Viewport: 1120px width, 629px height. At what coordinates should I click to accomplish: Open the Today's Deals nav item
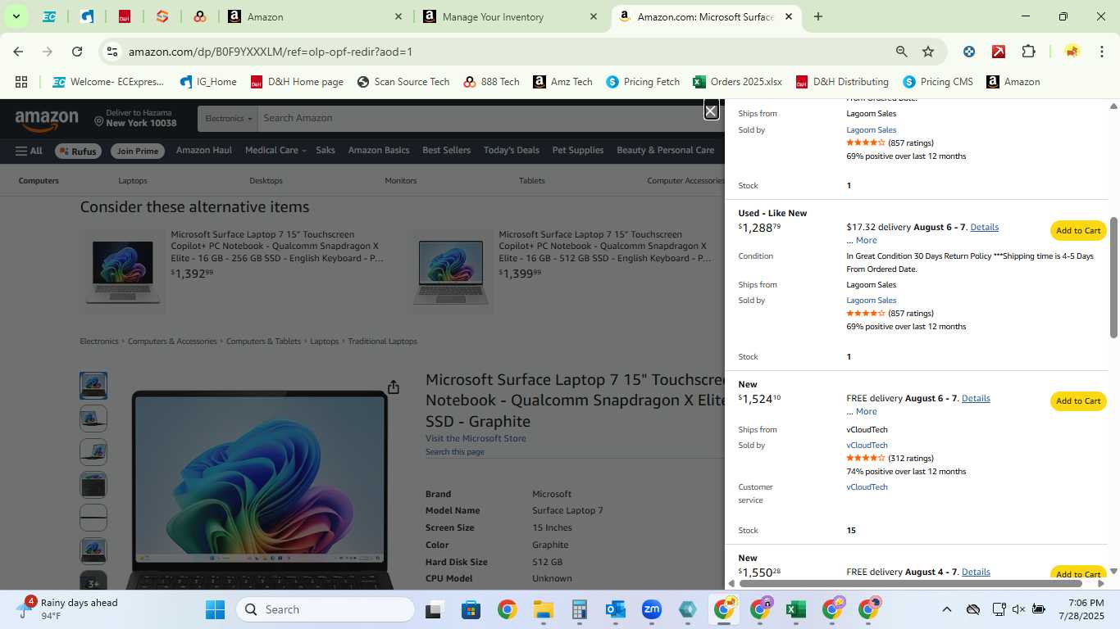[x=512, y=151]
